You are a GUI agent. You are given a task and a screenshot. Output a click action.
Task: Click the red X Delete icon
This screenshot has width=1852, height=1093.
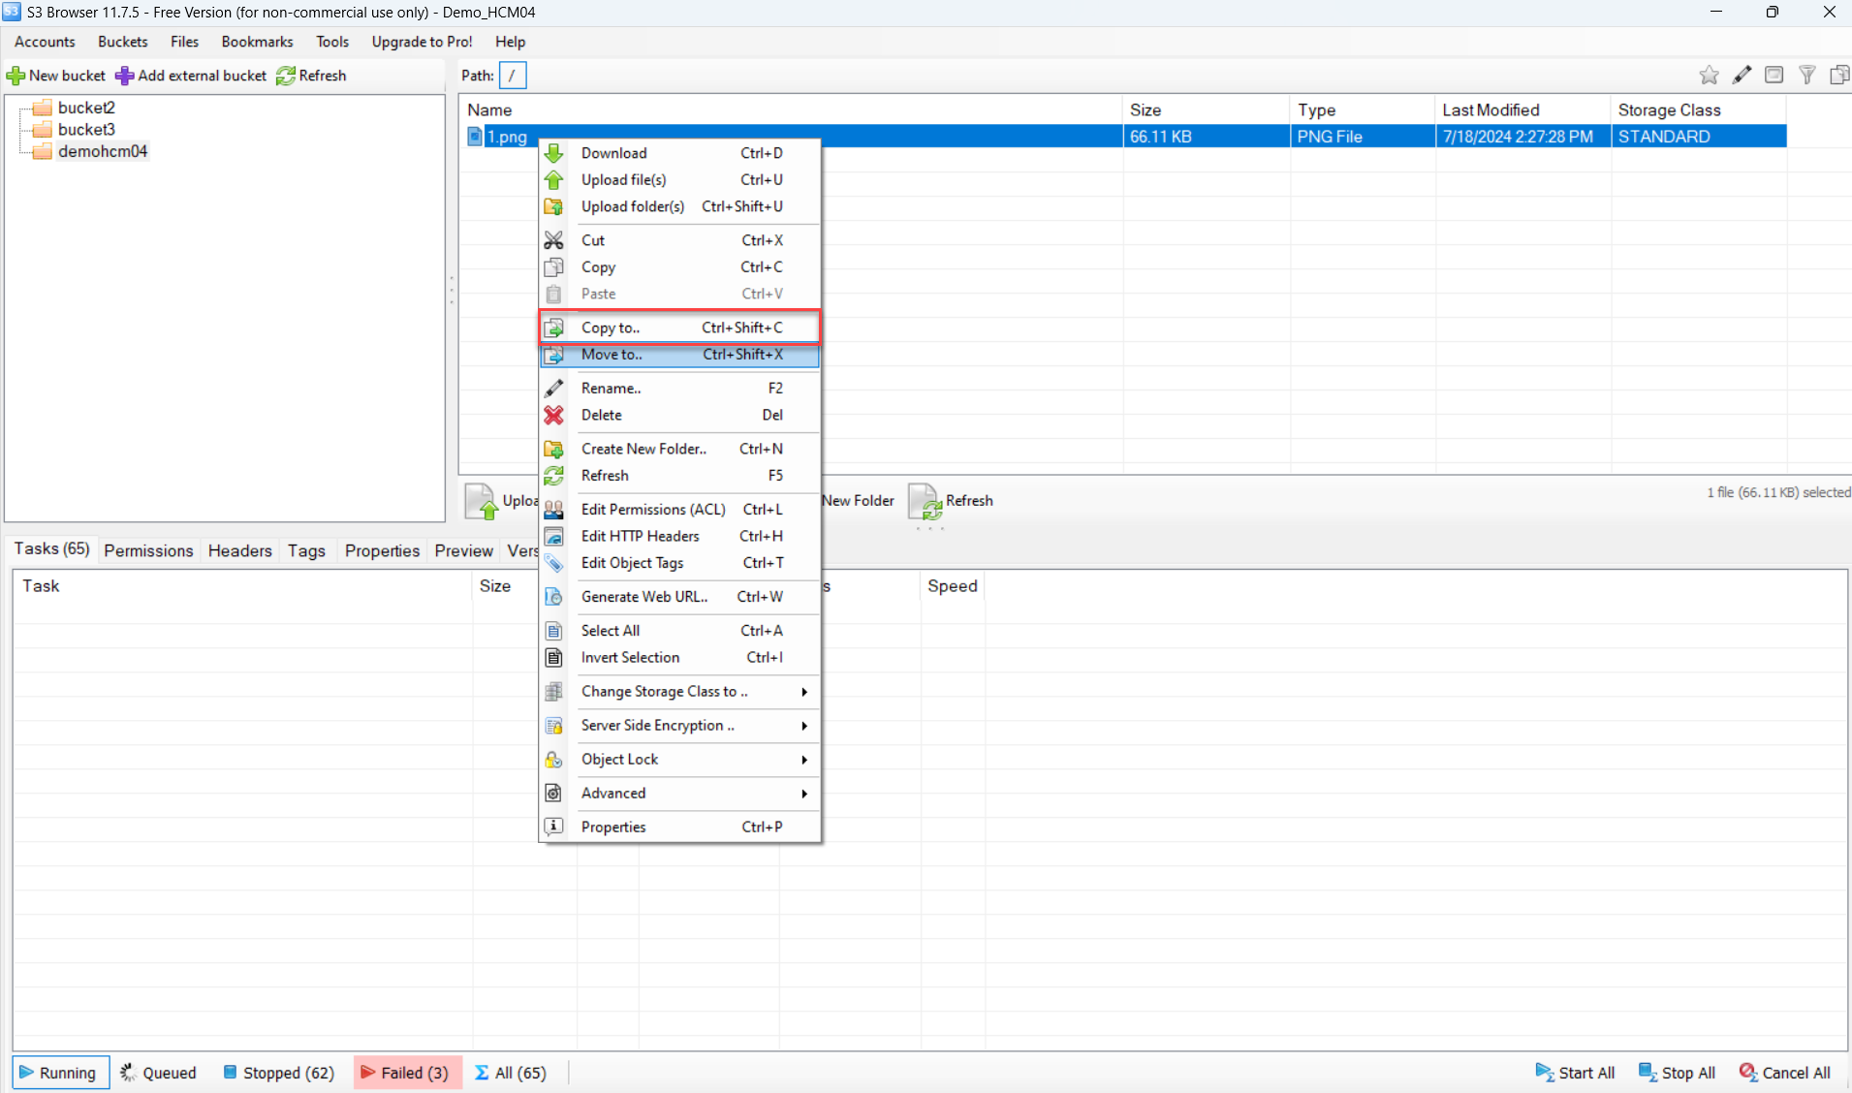553,415
